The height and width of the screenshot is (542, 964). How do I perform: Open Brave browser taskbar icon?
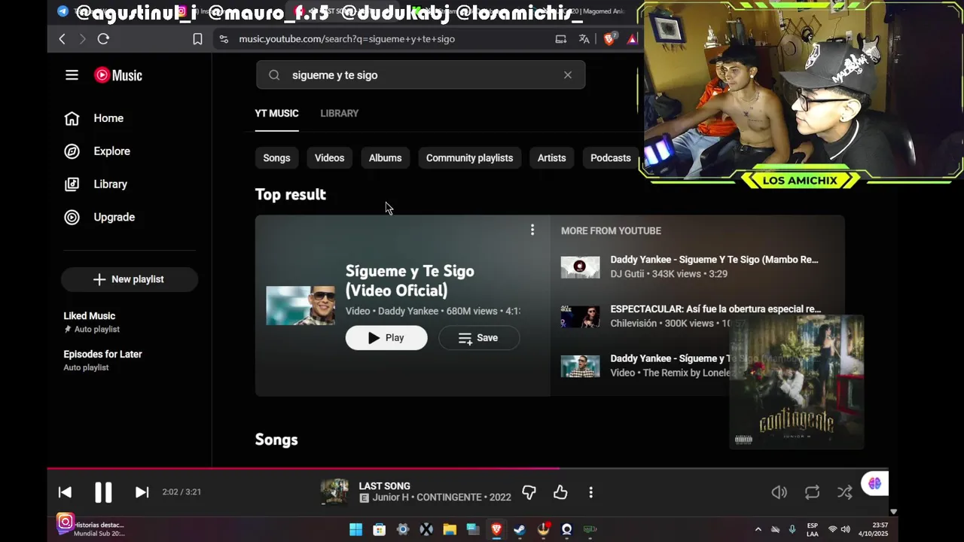coord(496,529)
